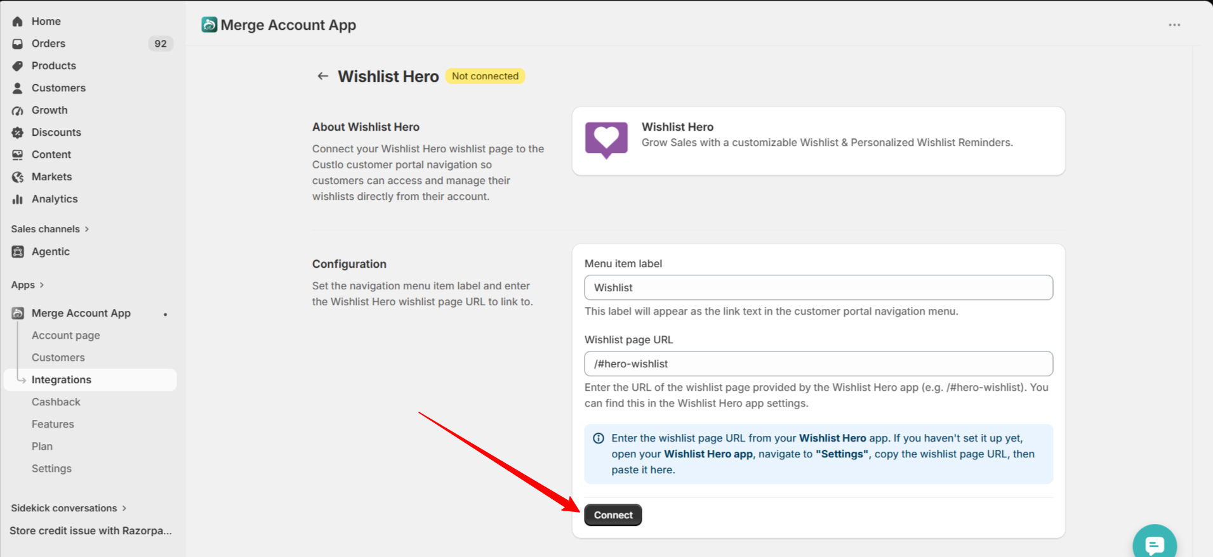Click the About Wishlist Hero heading
This screenshot has width=1213, height=557.
(366, 127)
